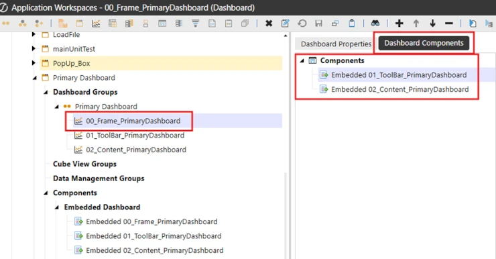
Task: Add a dashboard component with plus icon
Action: click(x=399, y=23)
